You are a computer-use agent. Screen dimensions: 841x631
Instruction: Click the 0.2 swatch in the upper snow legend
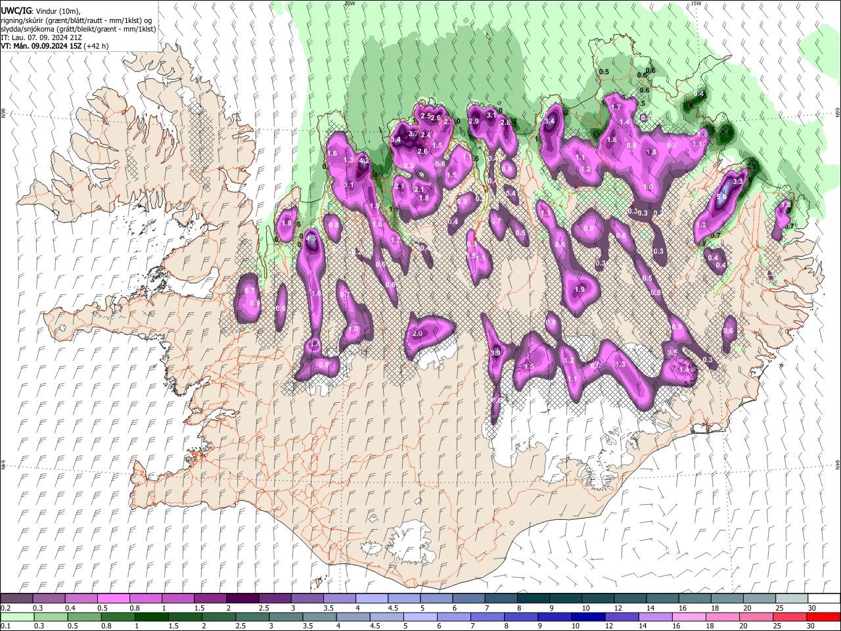[16, 599]
